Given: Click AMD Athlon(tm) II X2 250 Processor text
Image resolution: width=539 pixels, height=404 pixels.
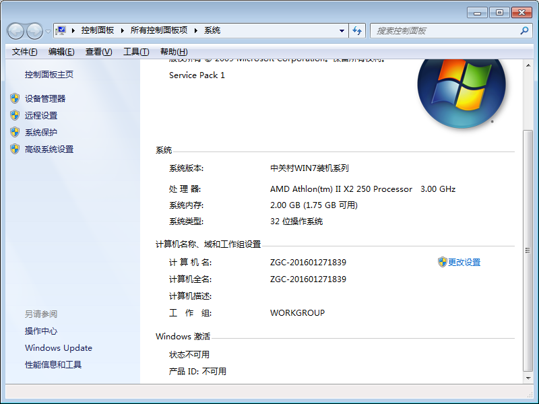Looking at the screenshot, I should click(341, 189).
